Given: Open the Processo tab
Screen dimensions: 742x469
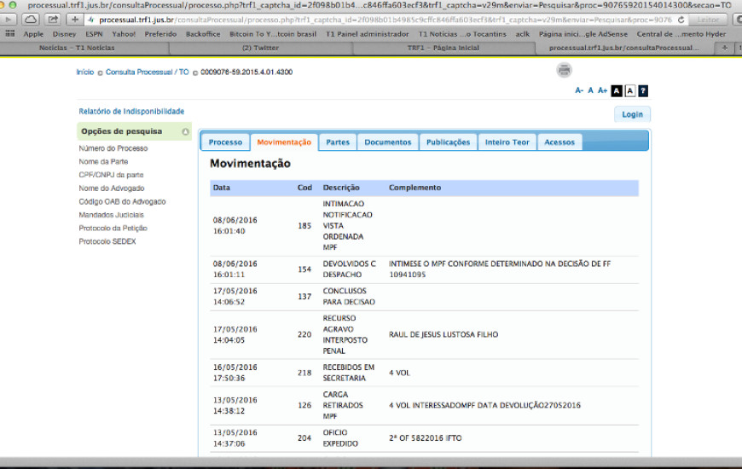Looking at the screenshot, I should (225, 142).
